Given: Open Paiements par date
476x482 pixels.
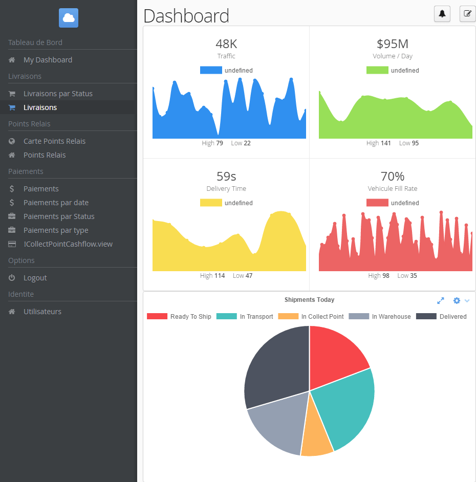Looking at the screenshot, I should pyautogui.click(x=56, y=203).
